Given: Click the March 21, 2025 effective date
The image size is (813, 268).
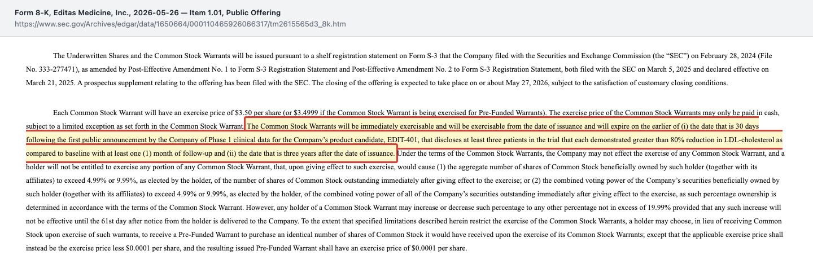Looking at the screenshot, I should tap(51, 83).
